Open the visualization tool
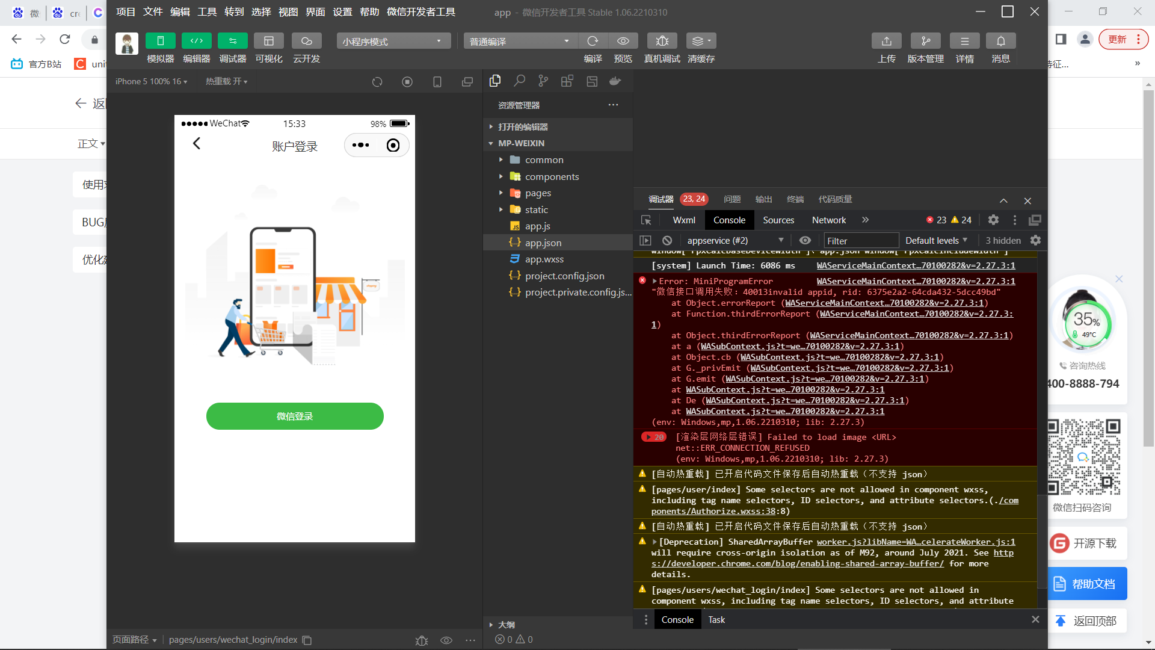The image size is (1155, 650). tap(269, 41)
